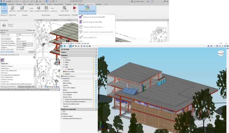Viewport: 229px width, 133px height.
Task: Click the view cube in the 3D viewer
Action: (x=221, y=53)
